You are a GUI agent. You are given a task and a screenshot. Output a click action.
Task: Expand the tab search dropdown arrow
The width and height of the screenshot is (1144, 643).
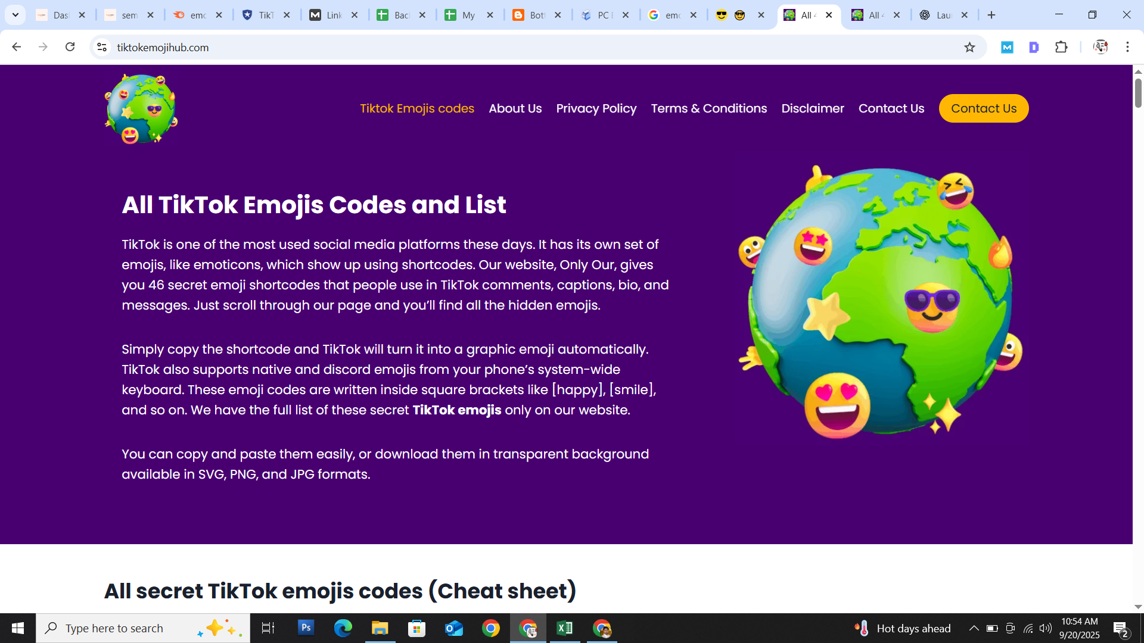click(15, 15)
